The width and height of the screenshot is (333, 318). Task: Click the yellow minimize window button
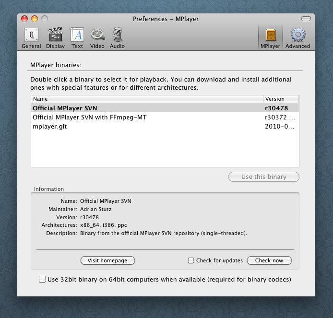tap(35, 19)
